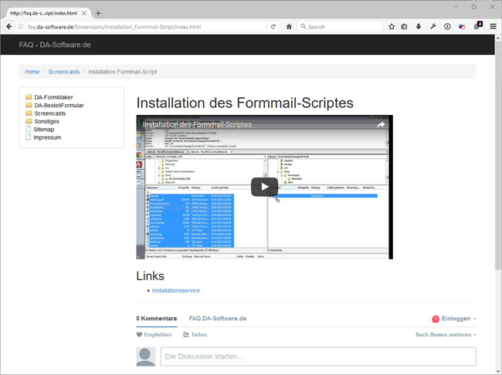Share the video with arrow icon
Image resolution: width=502 pixels, height=375 pixels.
(x=381, y=124)
